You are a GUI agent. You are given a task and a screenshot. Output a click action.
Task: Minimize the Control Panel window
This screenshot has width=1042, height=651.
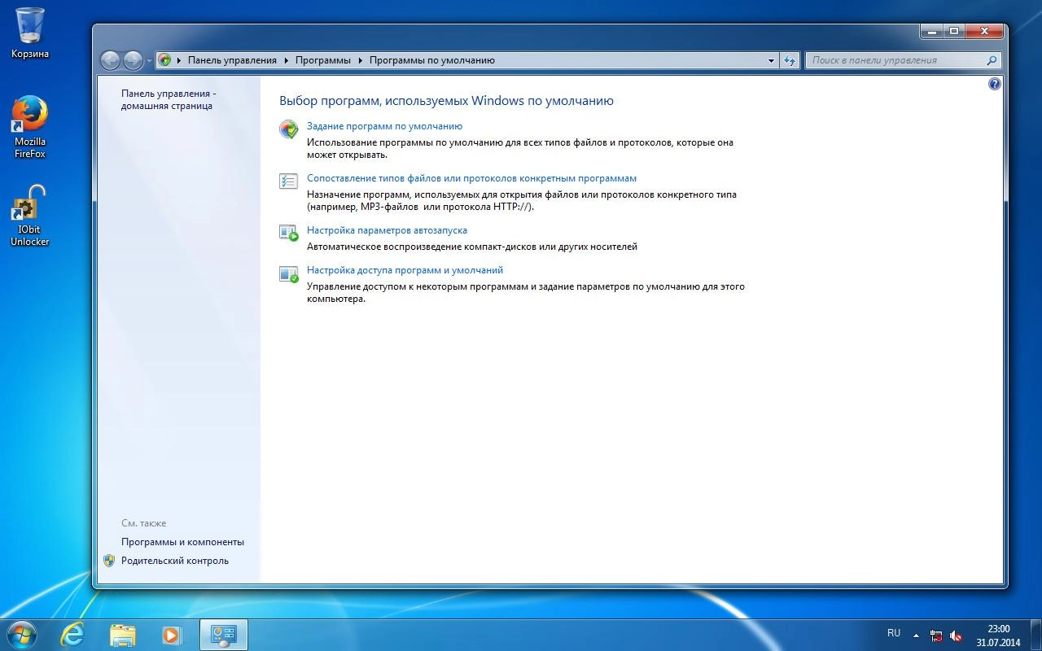click(x=932, y=31)
